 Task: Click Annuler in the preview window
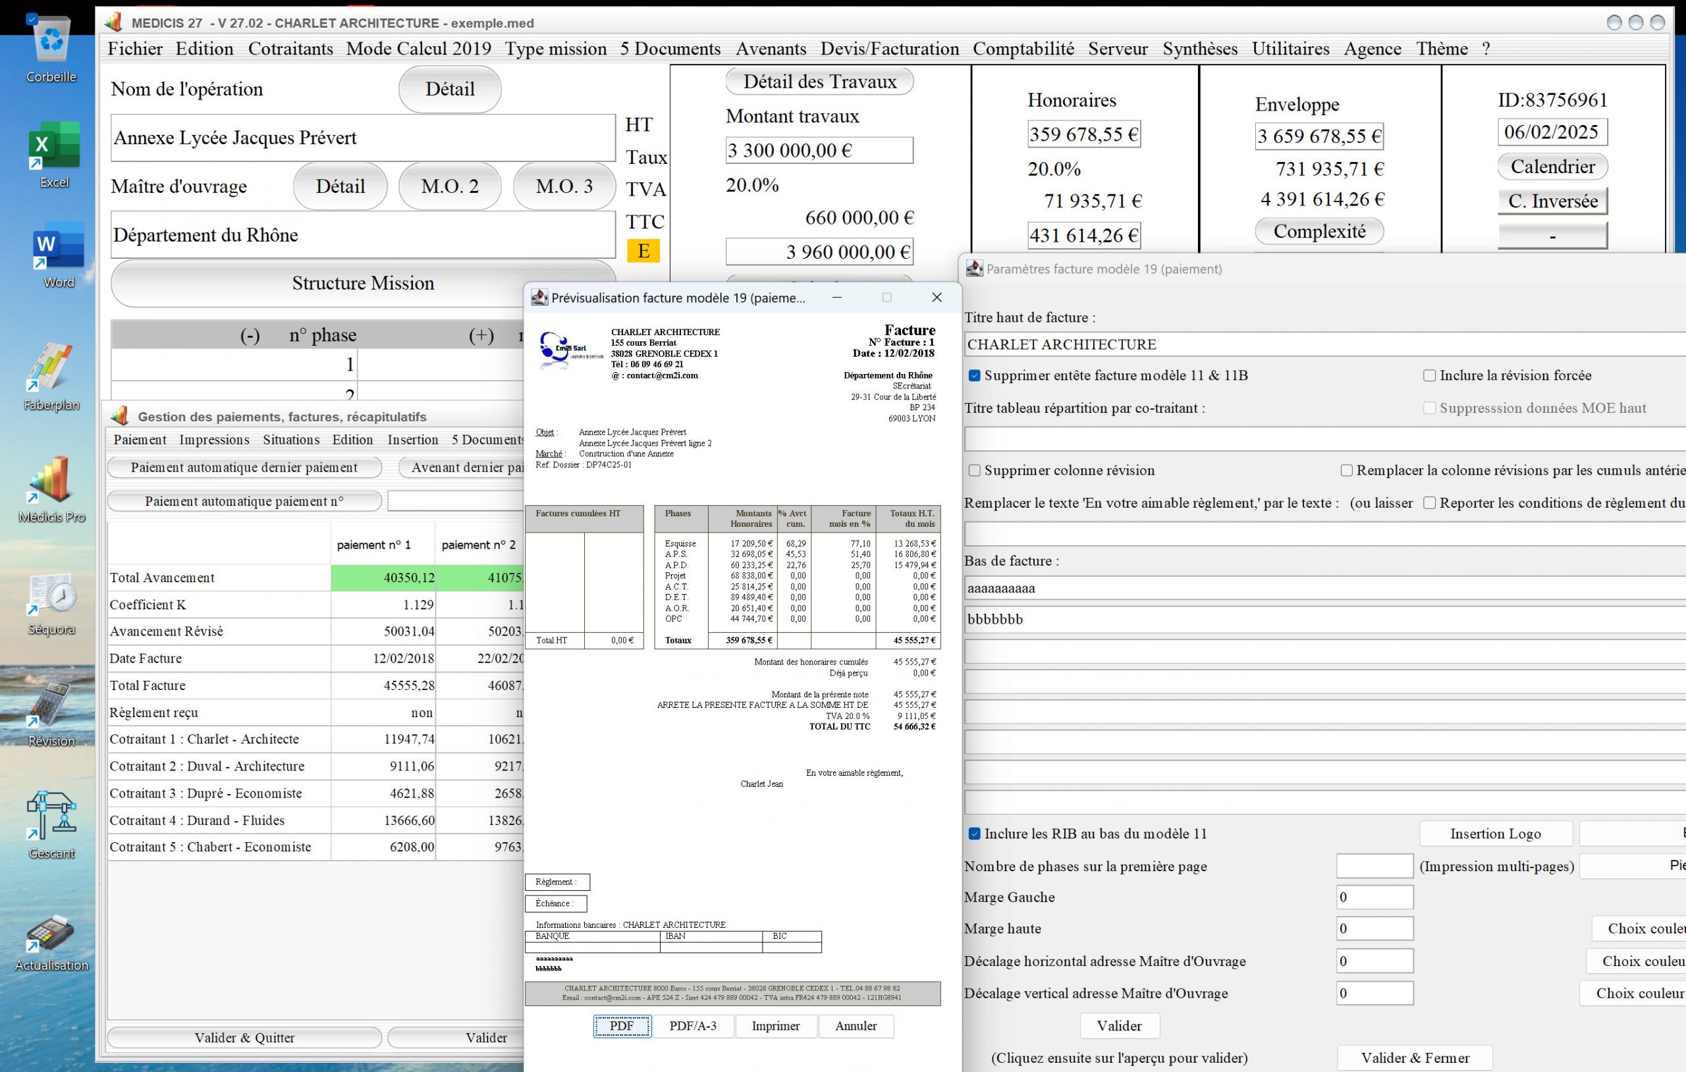[x=856, y=1026]
